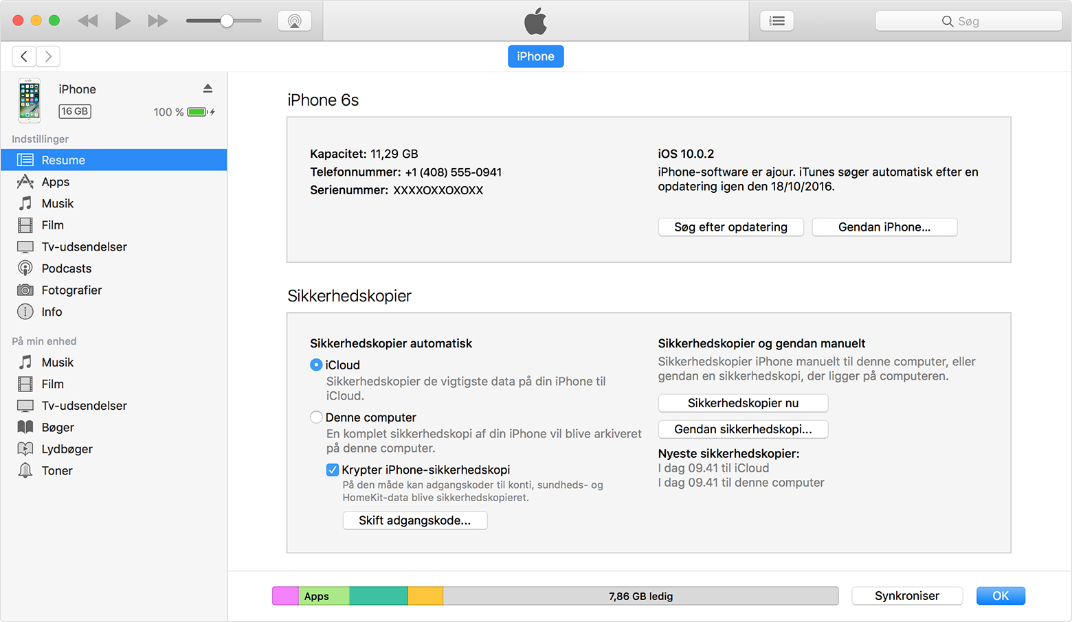This screenshot has width=1072, height=622.
Task: Click the Synkroniser button
Action: pos(907,596)
